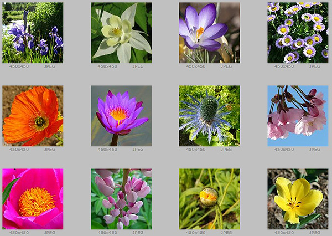Open the white columbine flower thumbnail
The width and height of the screenshot is (332, 236).
click(x=121, y=33)
